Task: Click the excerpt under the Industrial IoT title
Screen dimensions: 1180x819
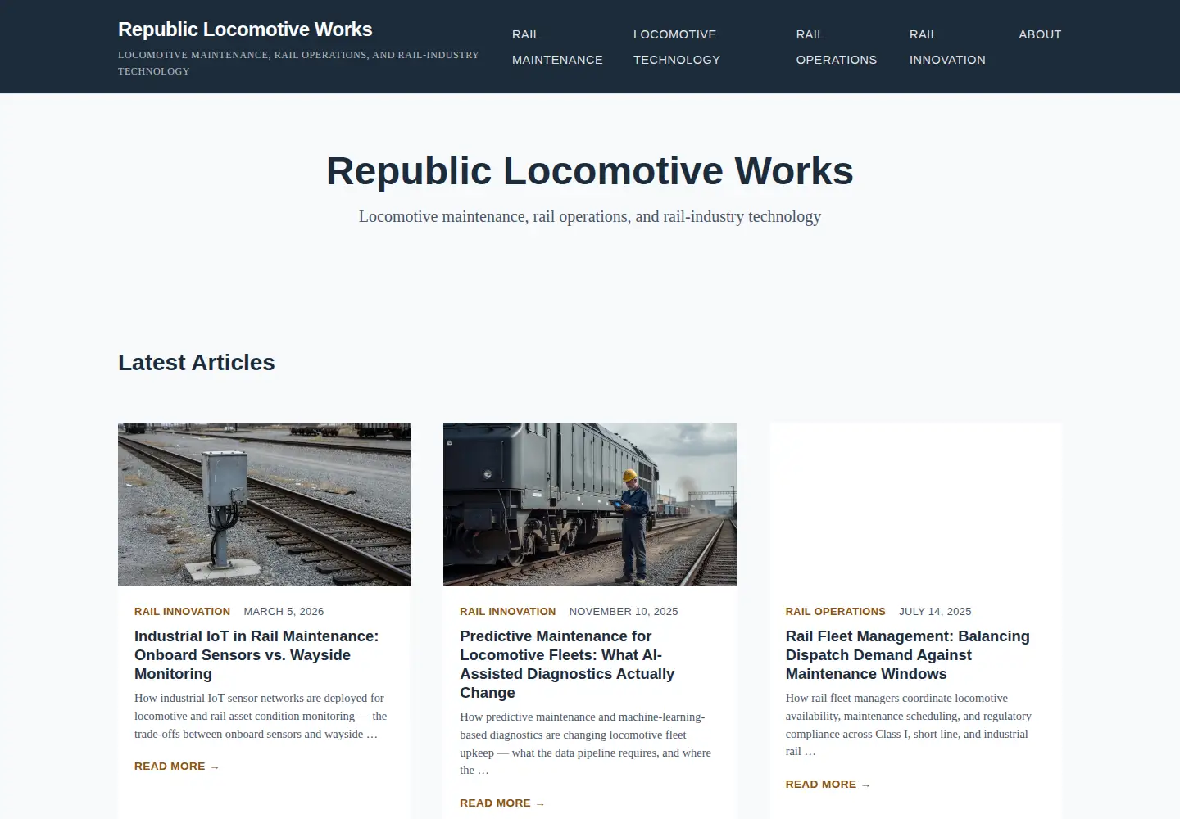Action: tap(261, 717)
